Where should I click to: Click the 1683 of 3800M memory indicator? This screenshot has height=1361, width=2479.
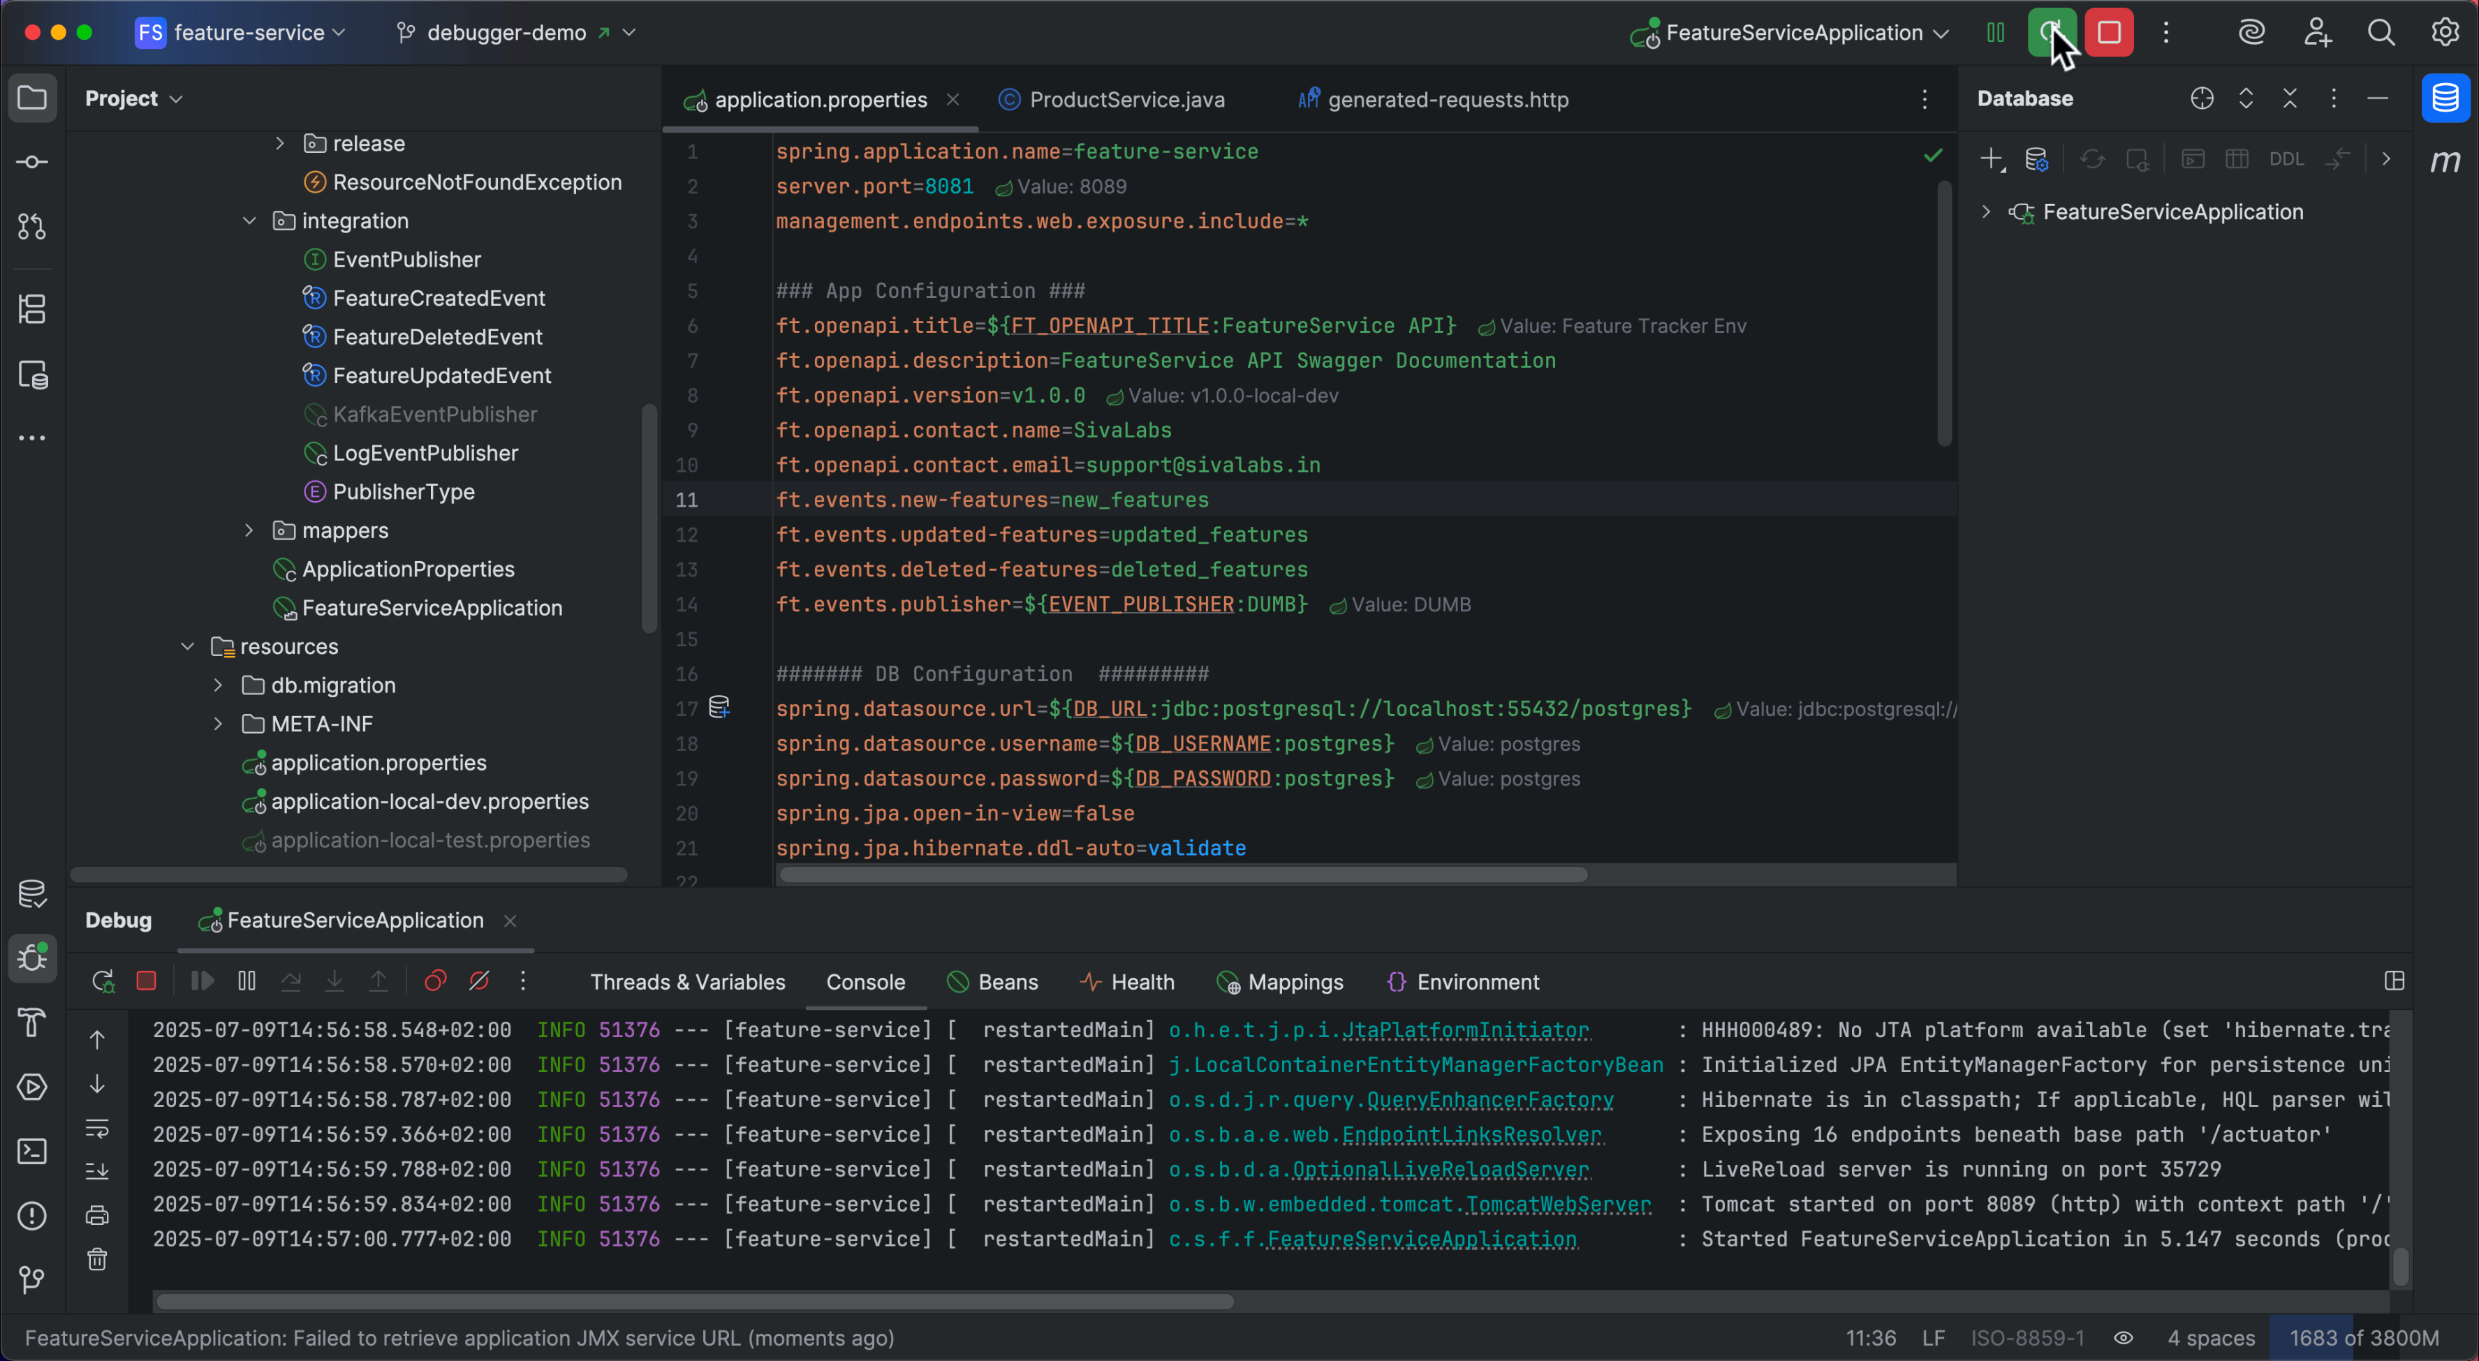point(2362,1338)
